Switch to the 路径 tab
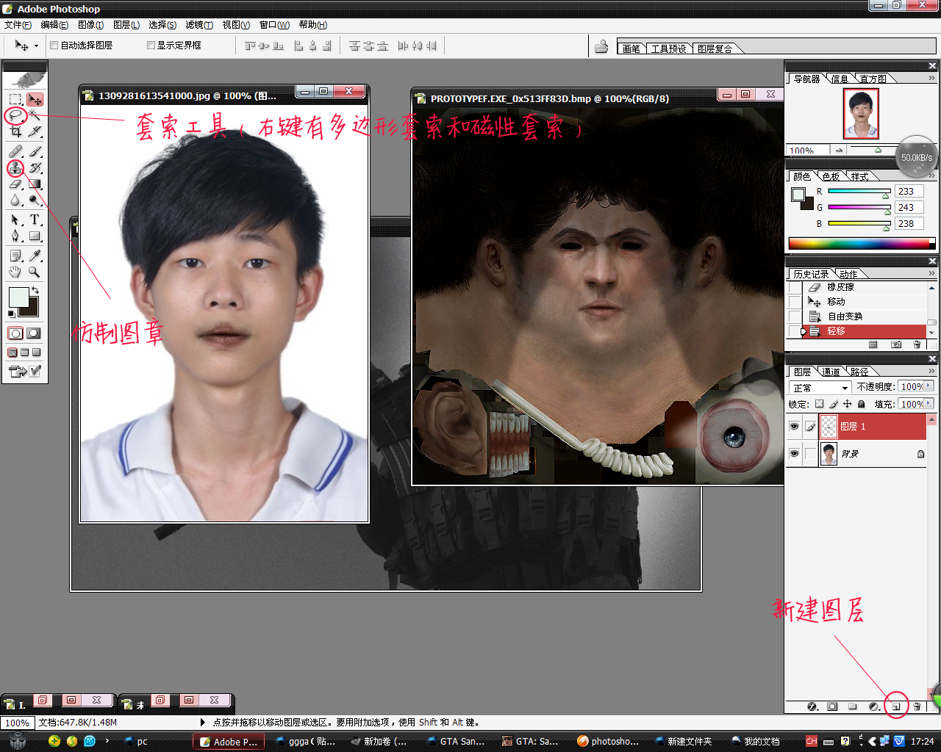 pyautogui.click(x=859, y=372)
